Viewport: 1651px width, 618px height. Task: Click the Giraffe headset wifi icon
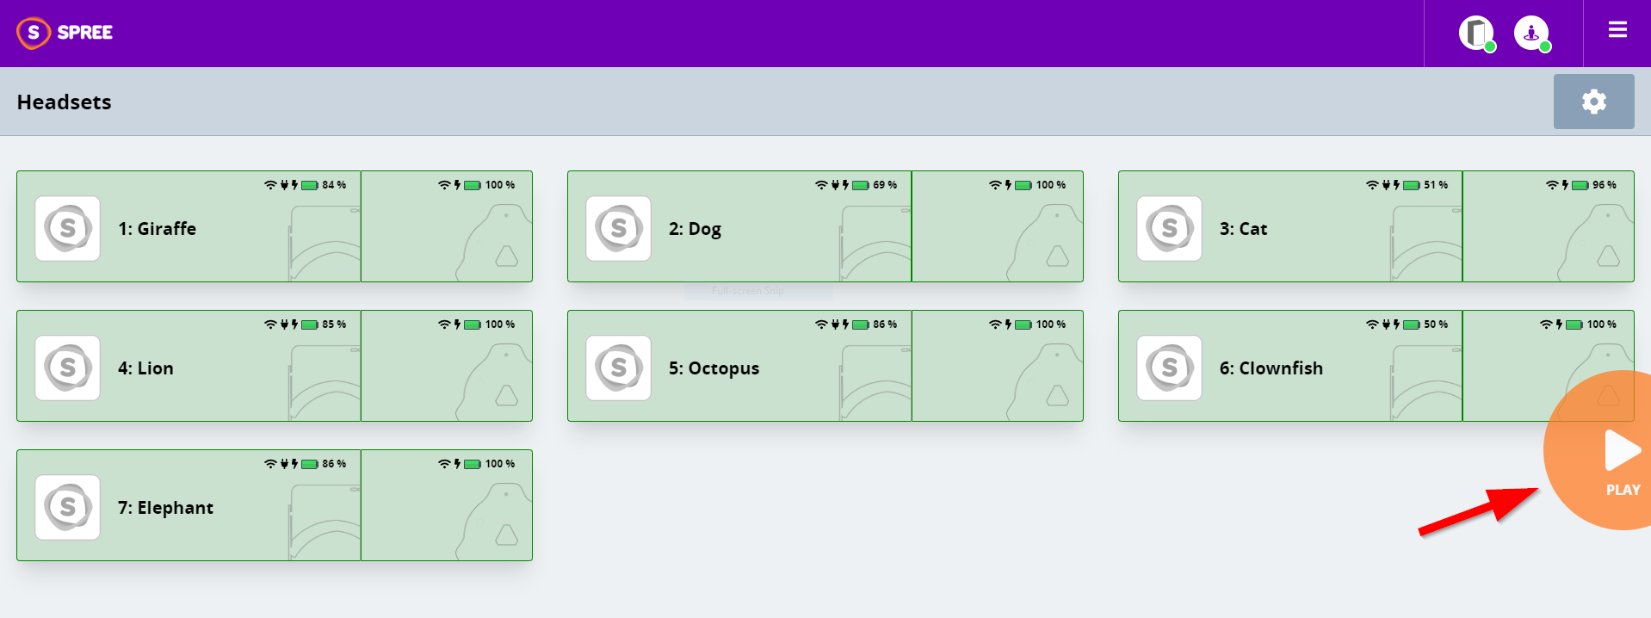pos(270,185)
